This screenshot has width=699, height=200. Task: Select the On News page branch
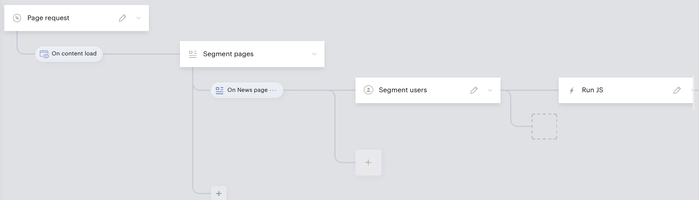point(247,90)
